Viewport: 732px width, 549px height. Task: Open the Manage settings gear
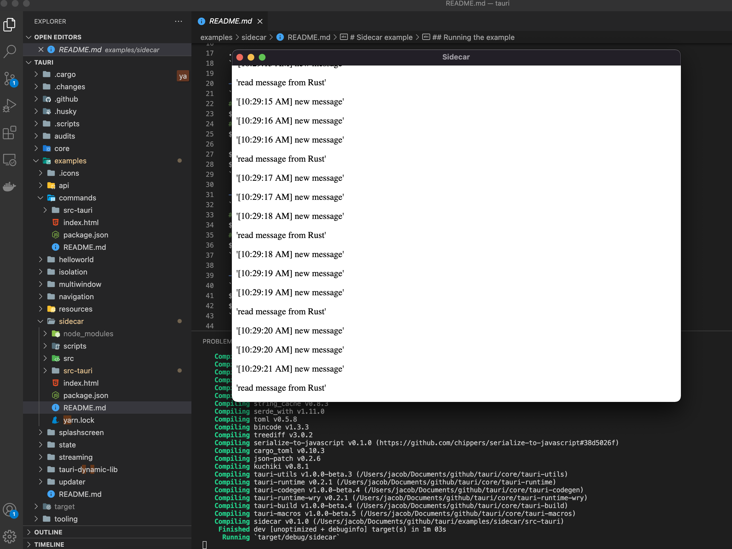(x=10, y=537)
